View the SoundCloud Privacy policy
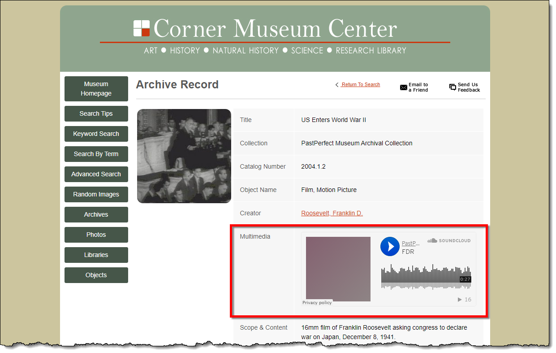 [317, 303]
